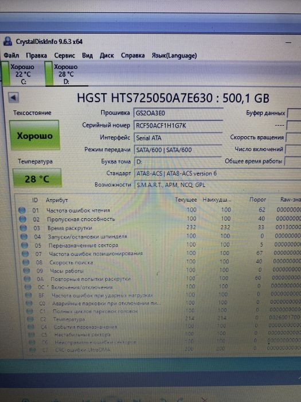301x402 pixels.
Task: Select row Часы работы
Action: [162, 270]
